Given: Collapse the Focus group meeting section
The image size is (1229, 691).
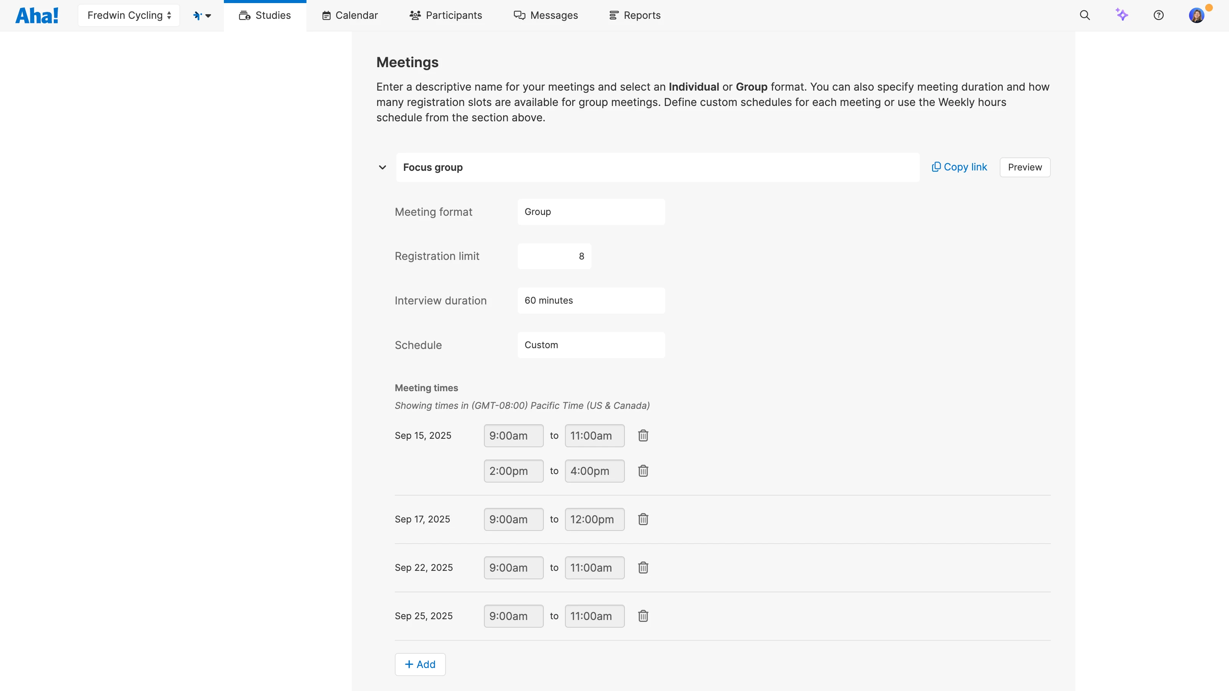Looking at the screenshot, I should pos(382,167).
